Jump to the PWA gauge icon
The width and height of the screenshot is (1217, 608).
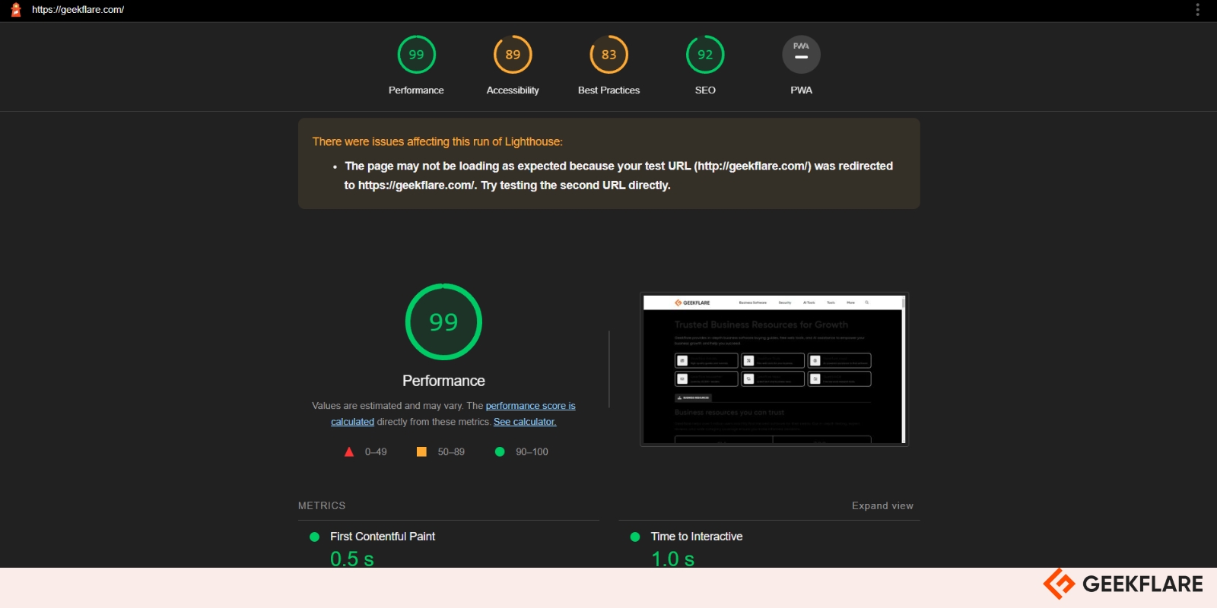pos(801,55)
